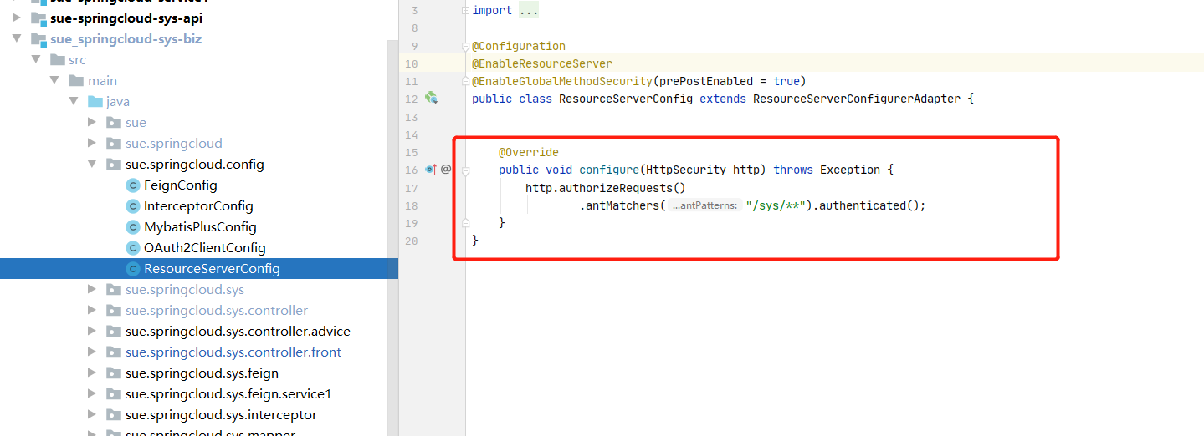This screenshot has height=436, width=1204.
Task: Click the override method gutter icon on line 16
Action: tap(431, 170)
